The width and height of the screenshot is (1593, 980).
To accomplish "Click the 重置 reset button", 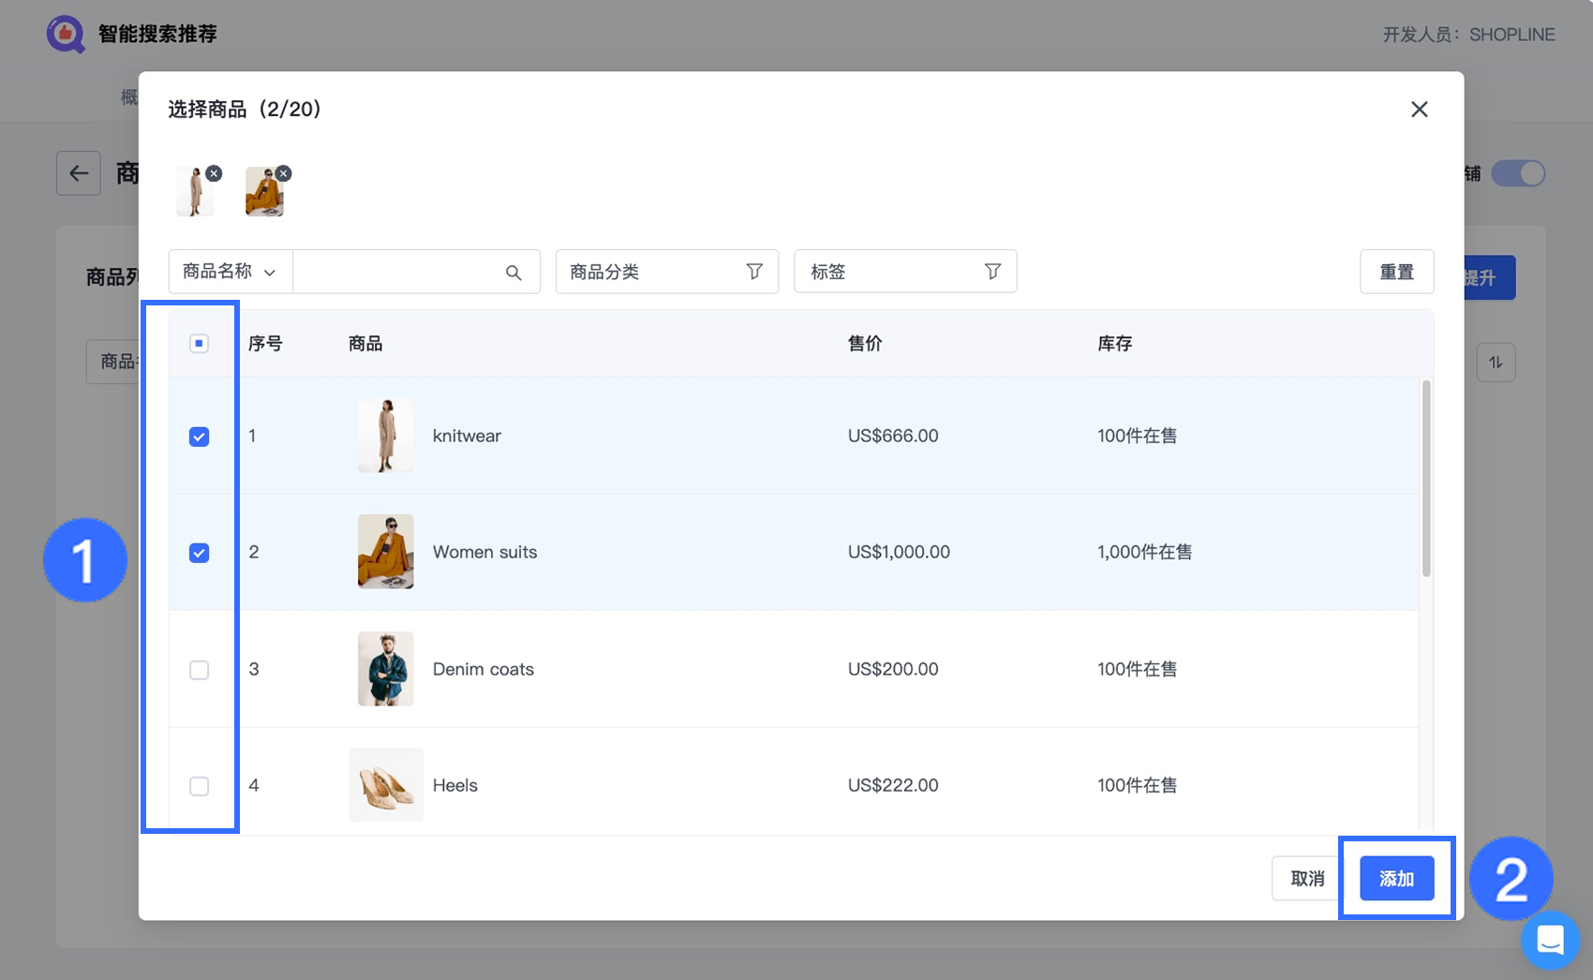I will point(1397,272).
